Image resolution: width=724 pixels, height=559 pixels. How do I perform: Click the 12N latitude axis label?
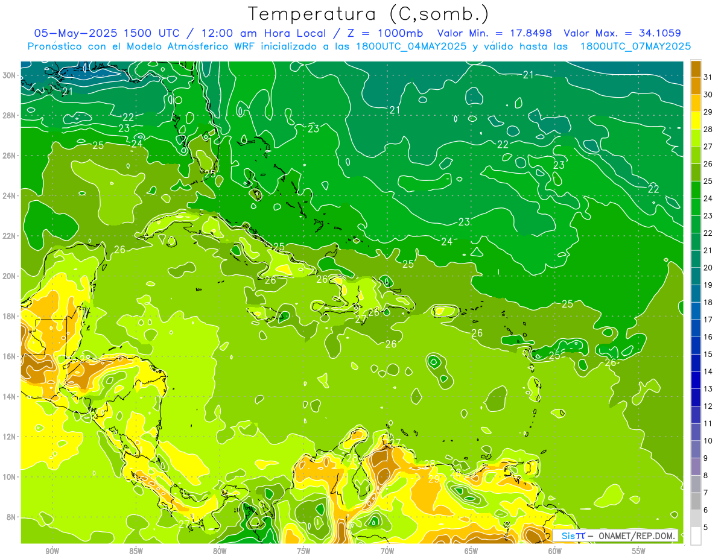10,437
